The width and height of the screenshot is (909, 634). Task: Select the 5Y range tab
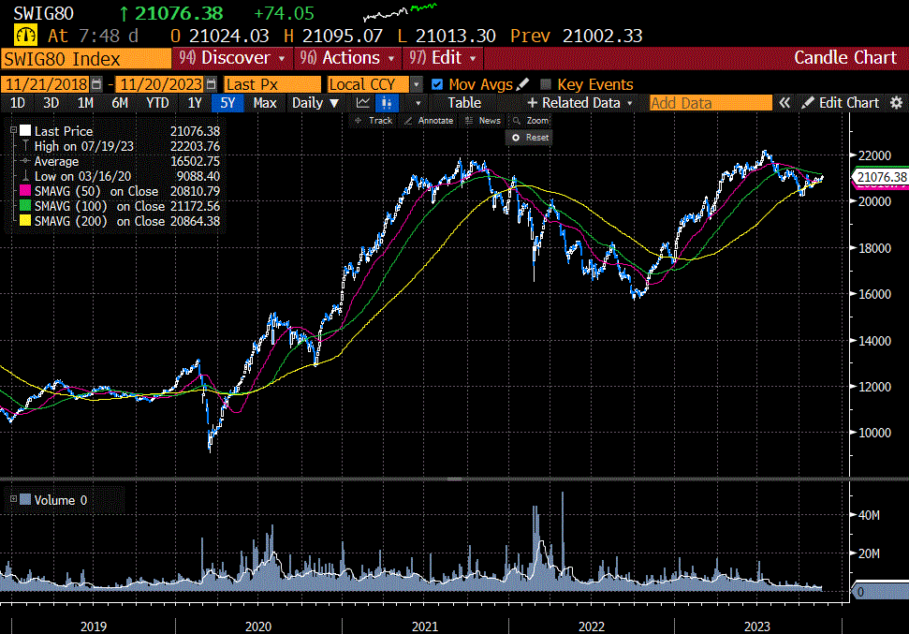[x=227, y=103]
